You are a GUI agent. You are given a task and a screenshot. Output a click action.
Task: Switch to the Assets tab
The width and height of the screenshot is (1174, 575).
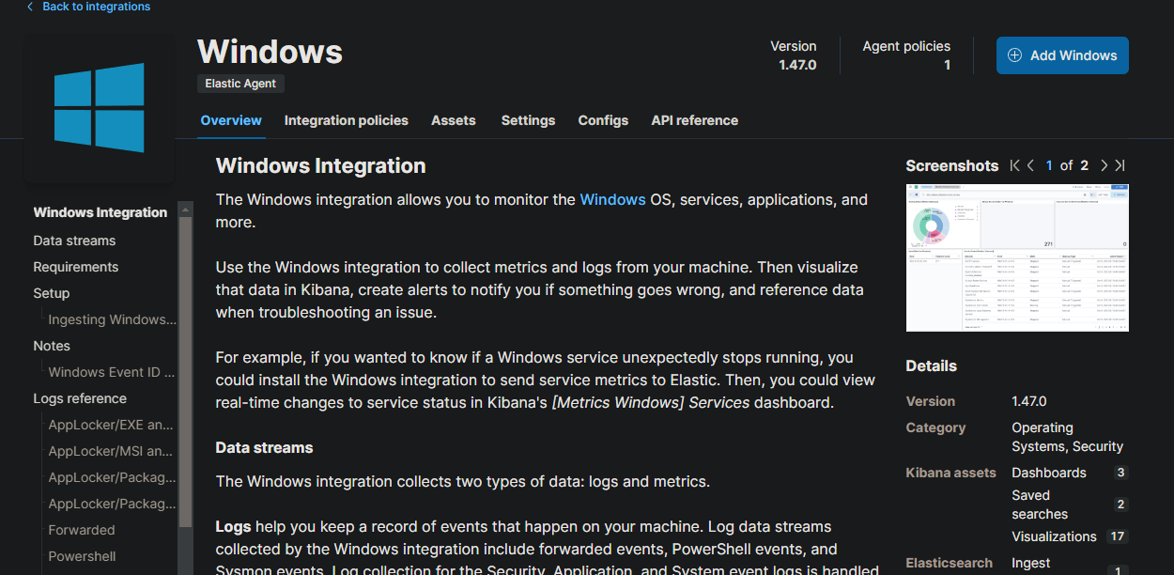coord(453,120)
